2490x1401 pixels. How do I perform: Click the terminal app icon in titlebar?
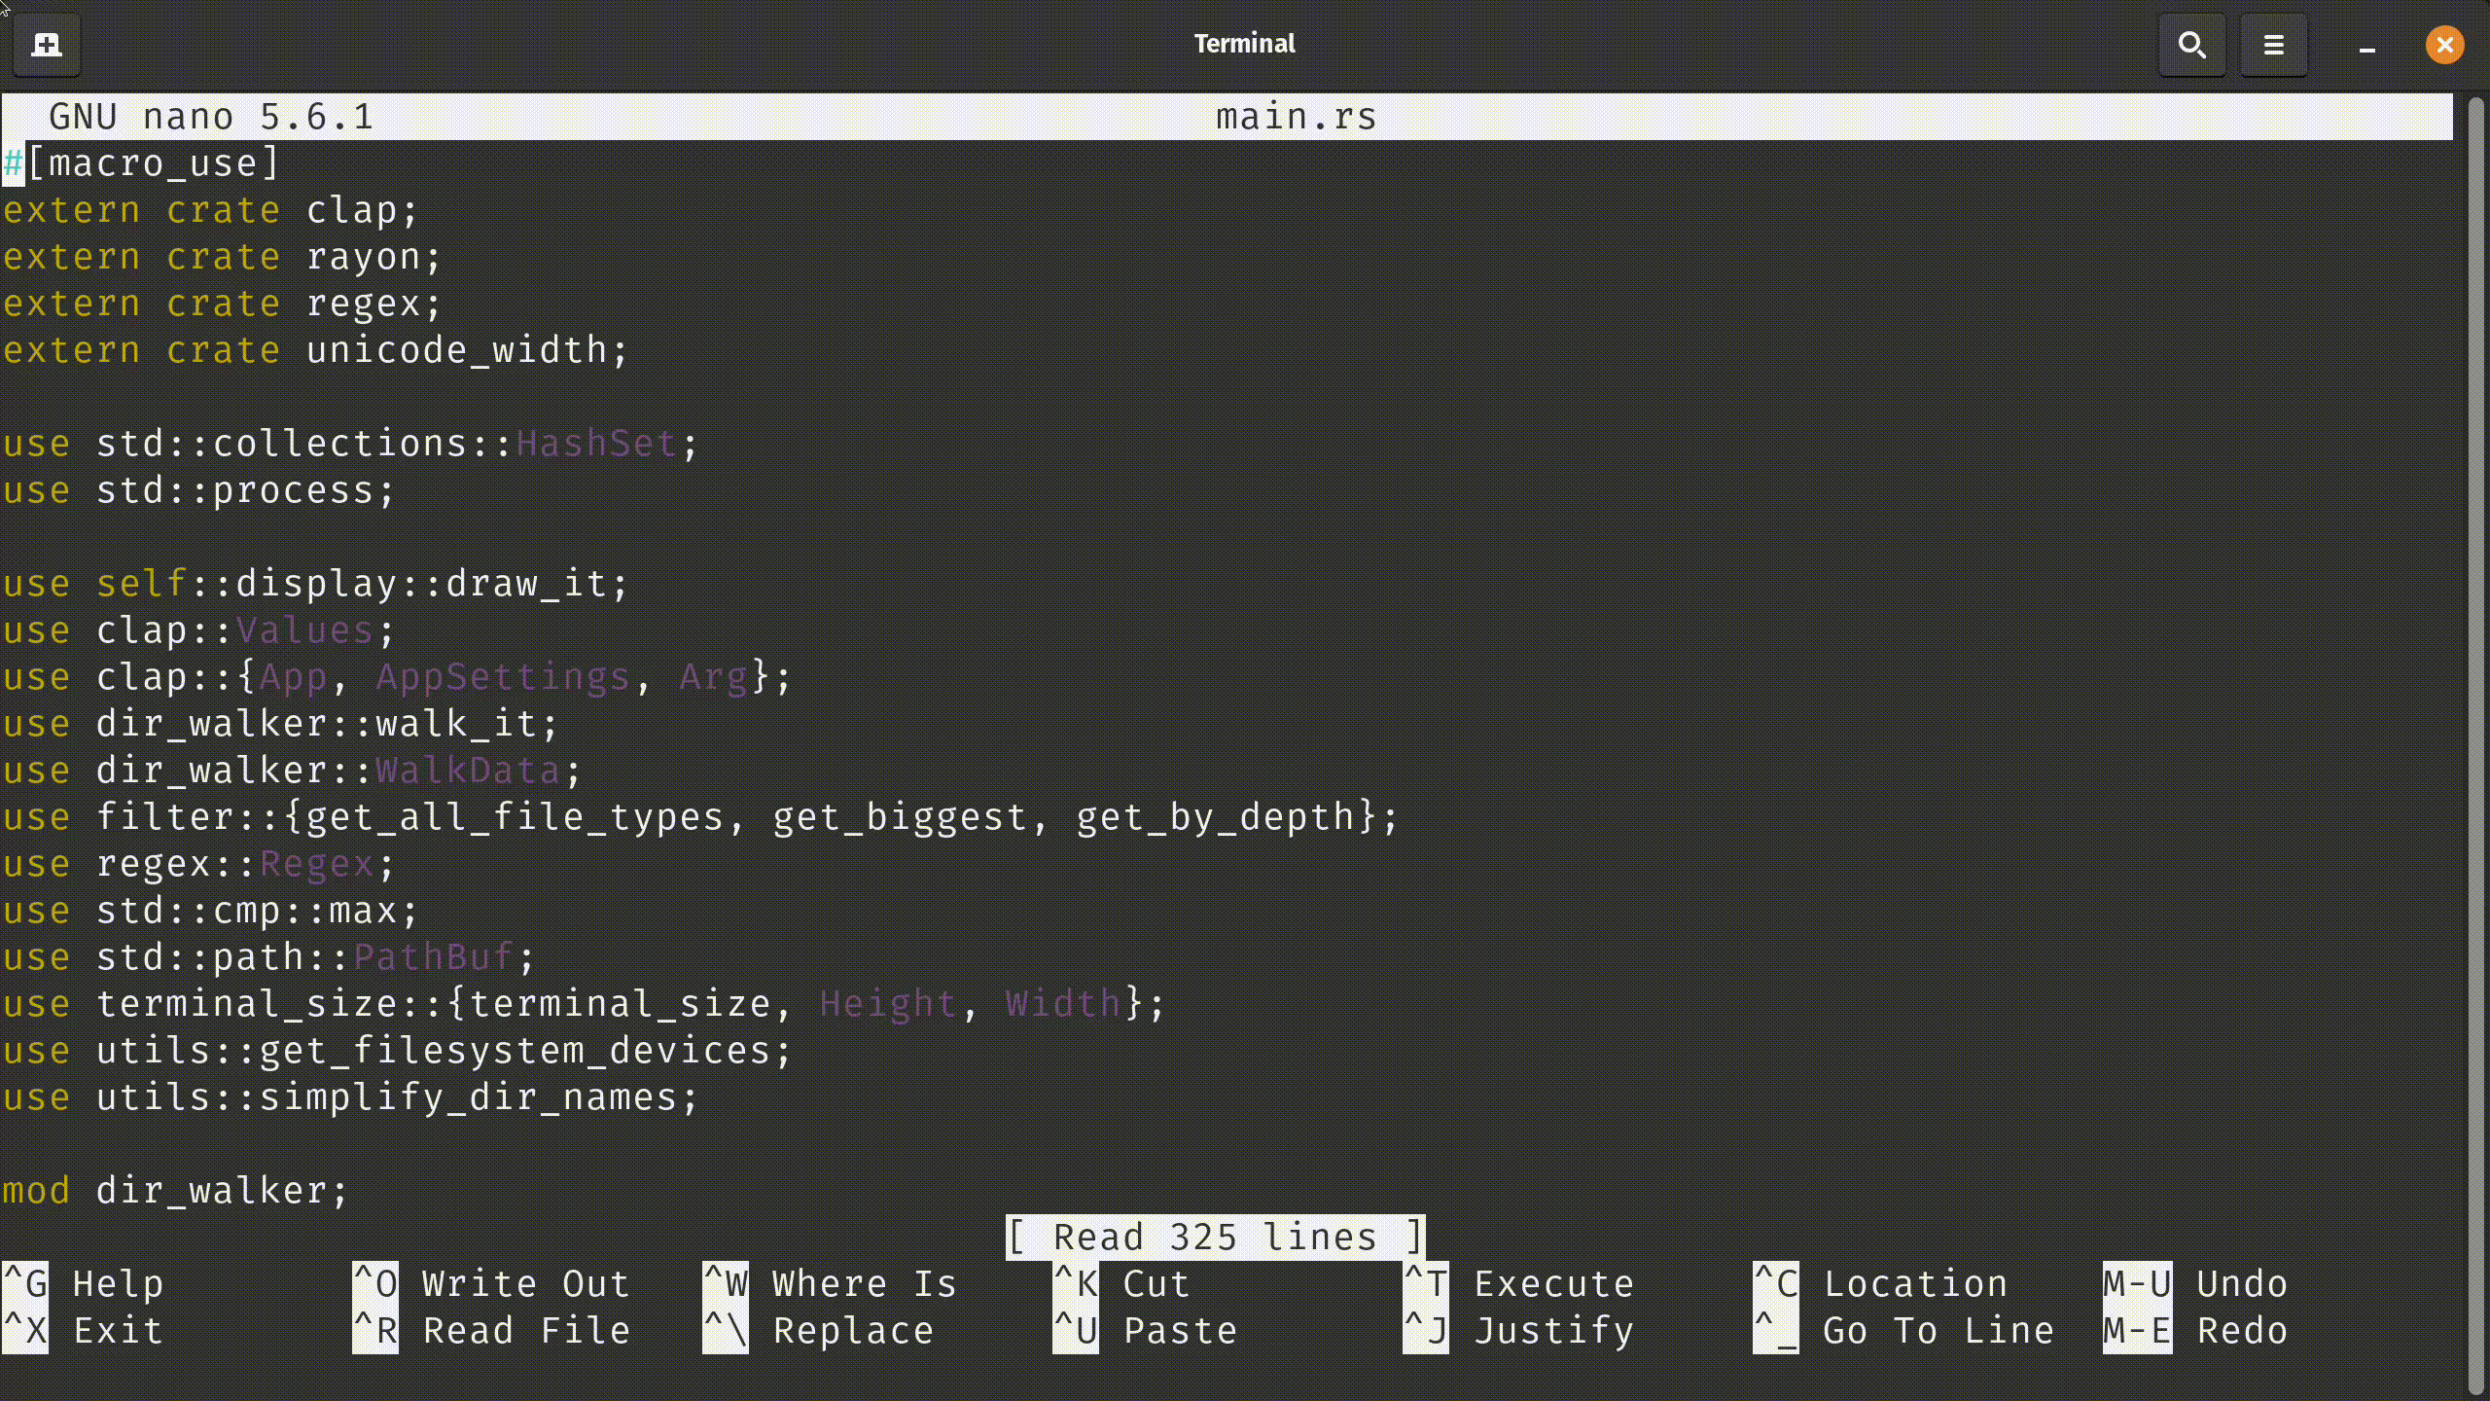coord(46,43)
